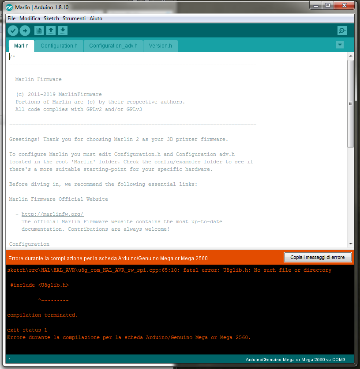The width and height of the screenshot is (360, 369).
Task: Click the 'Marlin Firmware Official Website' line
Action: pyautogui.click(x=59, y=199)
